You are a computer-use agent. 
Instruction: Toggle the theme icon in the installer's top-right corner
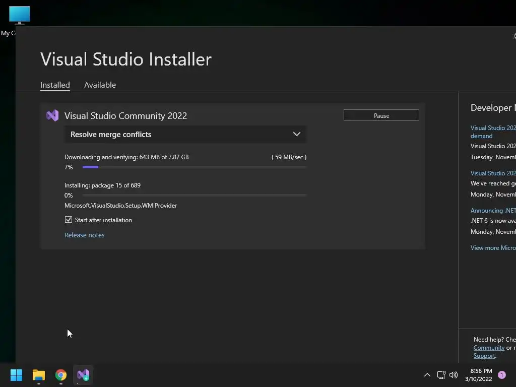(513, 36)
